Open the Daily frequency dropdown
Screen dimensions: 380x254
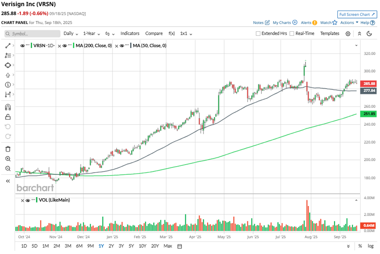(71, 33)
